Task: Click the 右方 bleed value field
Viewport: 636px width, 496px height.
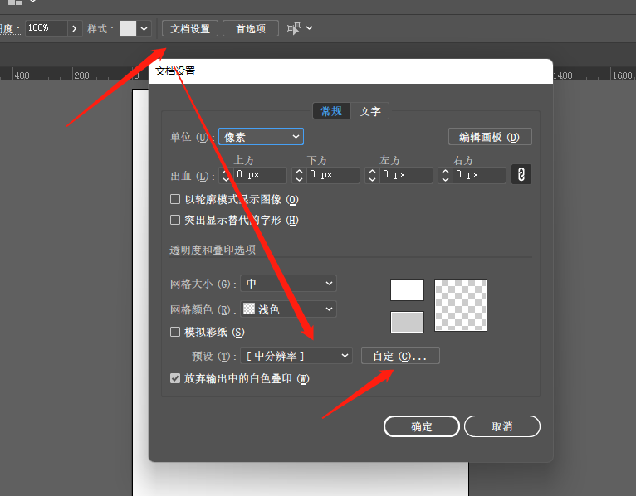Action: [x=479, y=175]
